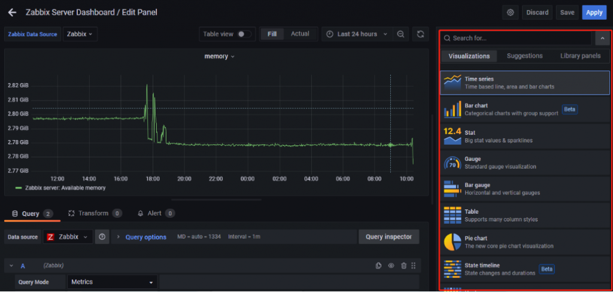Select the State timeline visualization icon
The height and width of the screenshot is (292, 613).
click(x=453, y=269)
